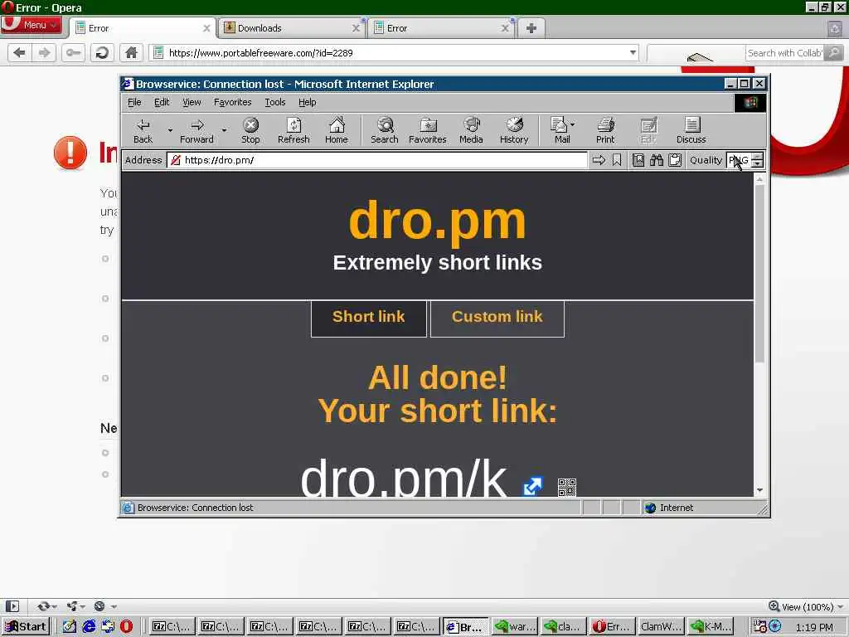Viewport: 849px width, 637px height.
Task: Toggle Opera's panel sidebar icon at bottom
Action: 12,606
